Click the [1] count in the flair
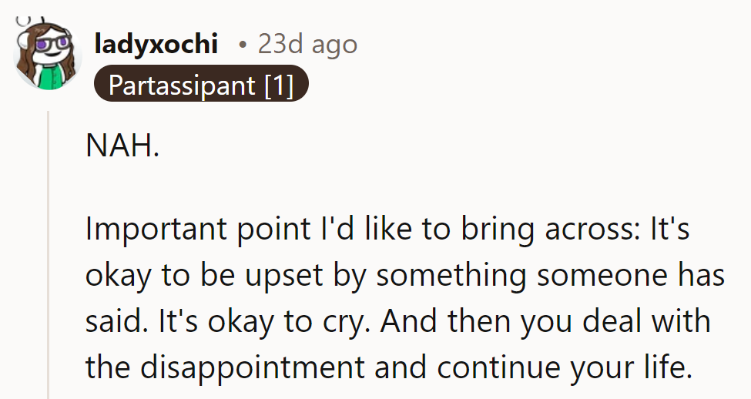This screenshot has height=399, width=751. [x=278, y=85]
